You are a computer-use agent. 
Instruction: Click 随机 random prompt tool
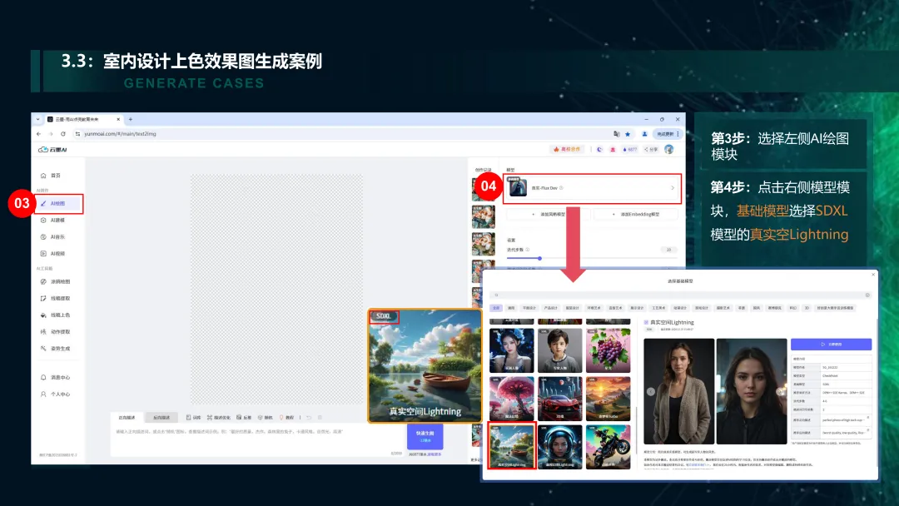point(266,417)
